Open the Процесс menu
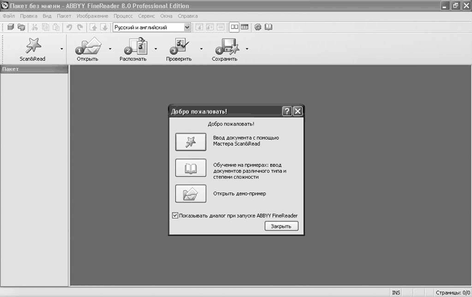Screen dimensions: 472x297 tap(123, 16)
